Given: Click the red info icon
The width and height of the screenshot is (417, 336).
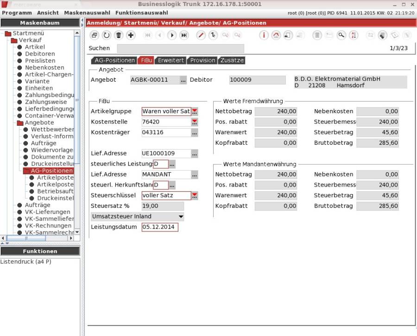Looking at the screenshot, I should 264,35.
